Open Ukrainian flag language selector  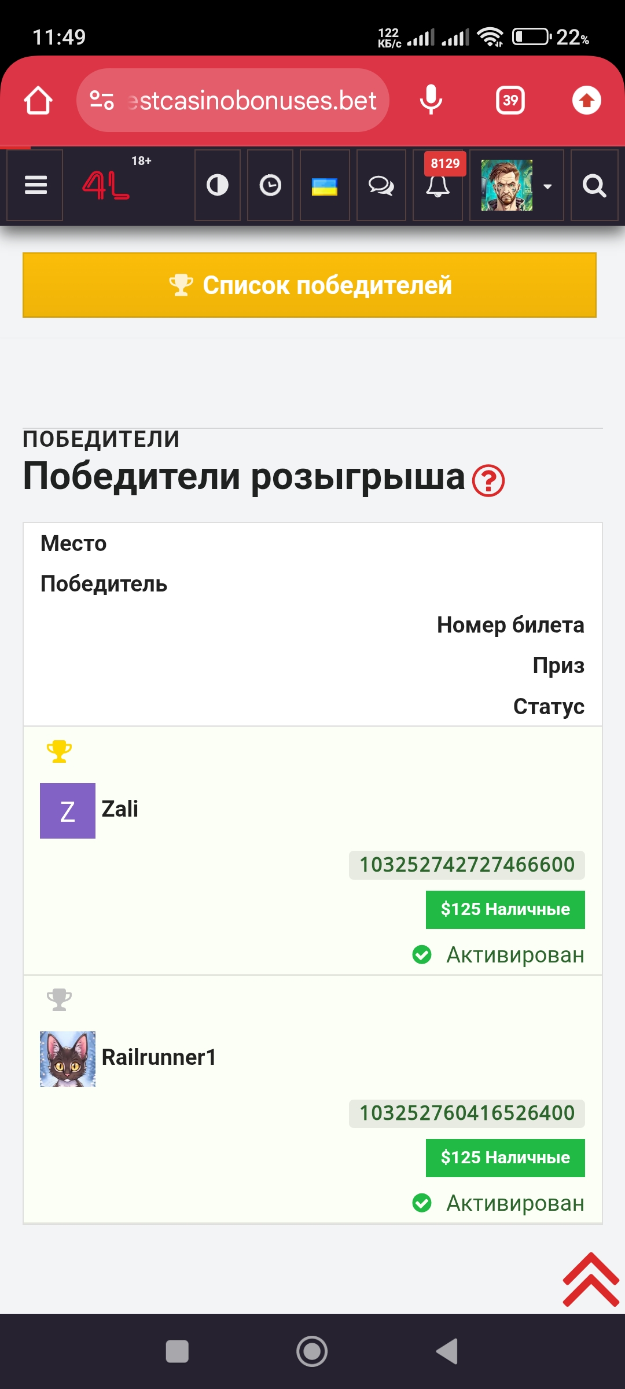coord(325,186)
